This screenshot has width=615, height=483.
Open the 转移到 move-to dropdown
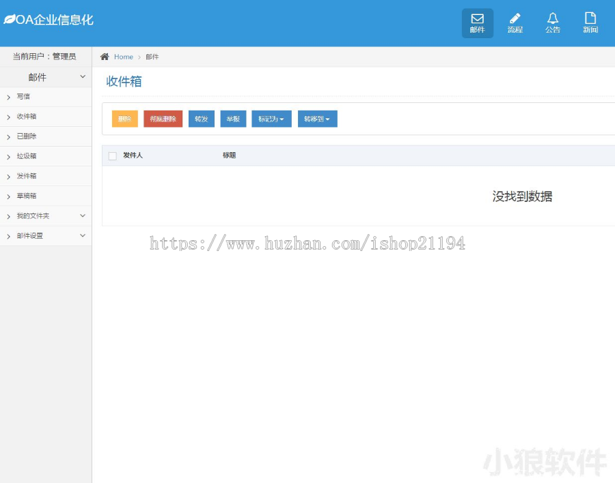[x=318, y=119]
